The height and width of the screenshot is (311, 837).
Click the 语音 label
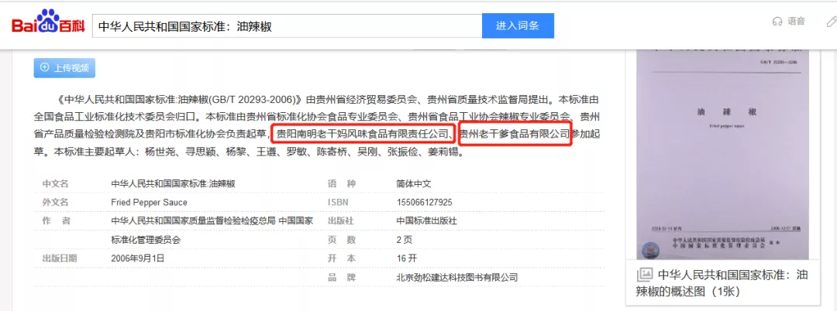click(796, 22)
